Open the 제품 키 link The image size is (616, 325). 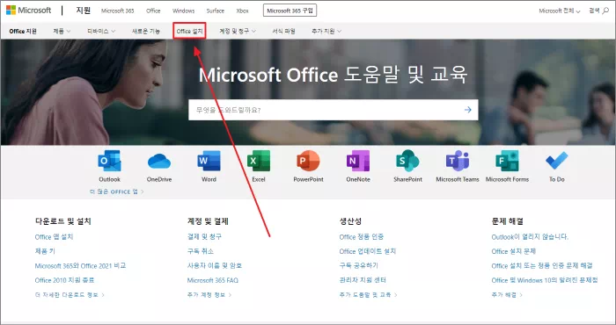pyautogui.click(x=45, y=251)
